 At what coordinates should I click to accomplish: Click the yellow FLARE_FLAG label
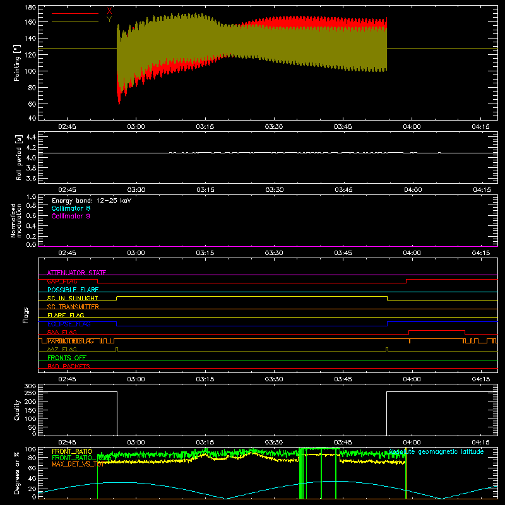(66, 315)
